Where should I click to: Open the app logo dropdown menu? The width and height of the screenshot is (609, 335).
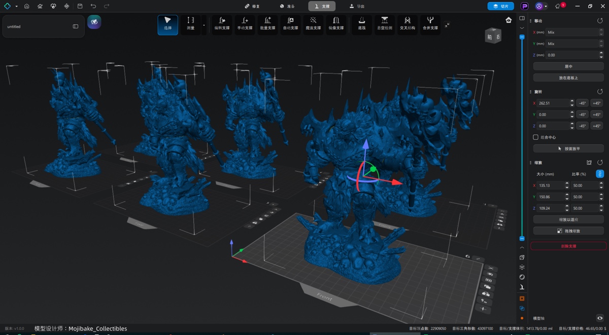click(10, 6)
